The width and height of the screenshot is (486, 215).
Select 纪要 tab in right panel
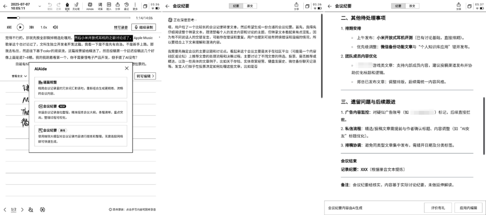pyautogui.click(x=398, y=6)
